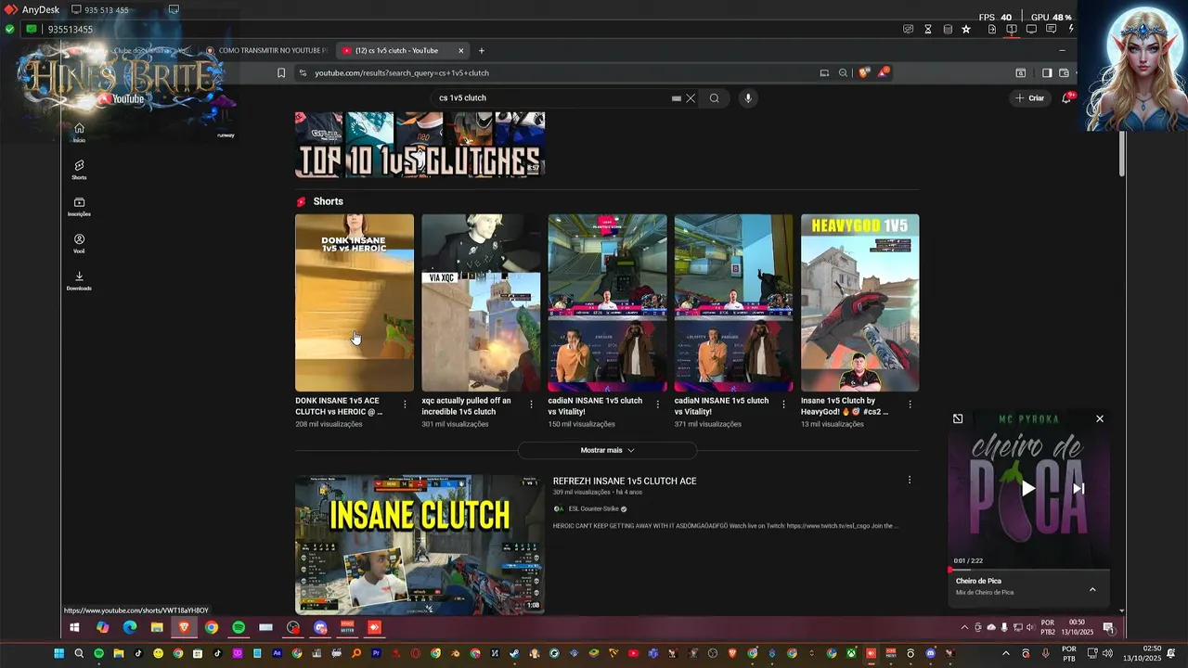Toggle the Brave sidebar panel icon
This screenshot has width=1188, height=668.
[x=1047, y=72]
